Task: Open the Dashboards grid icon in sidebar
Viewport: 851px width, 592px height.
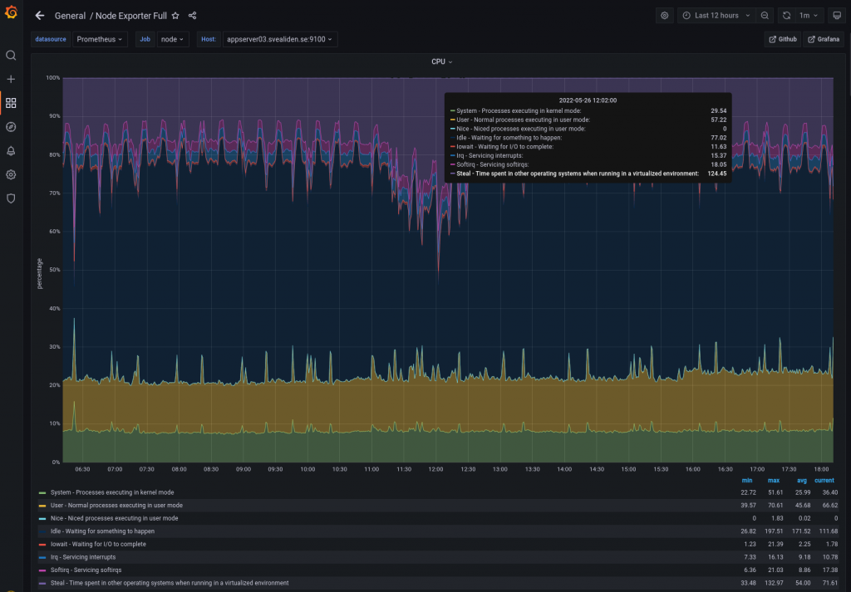Action: [x=11, y=103]
